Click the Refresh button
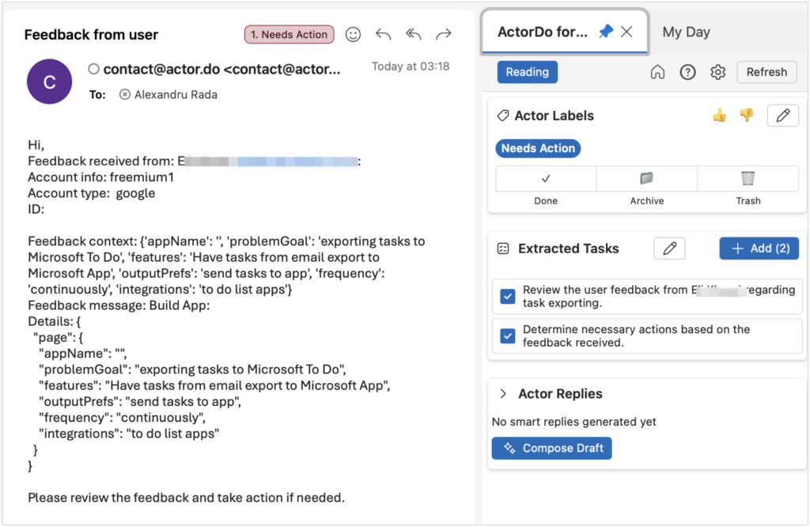 [766, 72]
